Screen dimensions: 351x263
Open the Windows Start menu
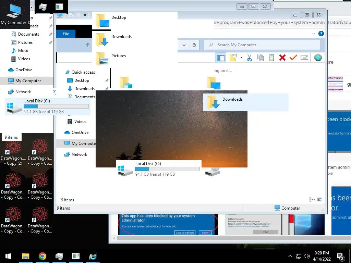click(x=8, y=256)
